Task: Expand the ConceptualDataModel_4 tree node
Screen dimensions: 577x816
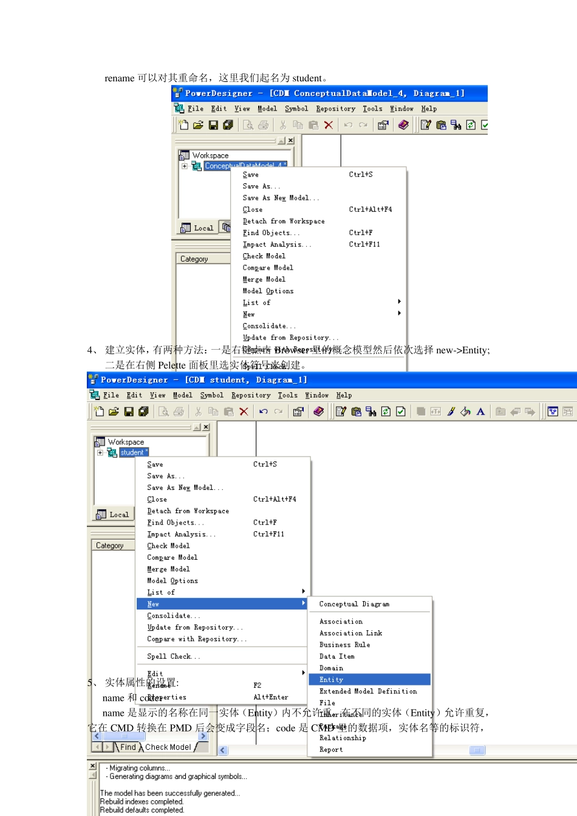Action: [x=185, y=166]
